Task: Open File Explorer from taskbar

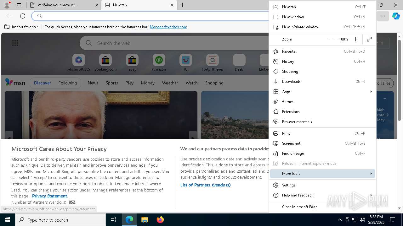Action: click(x=145, y=220)
